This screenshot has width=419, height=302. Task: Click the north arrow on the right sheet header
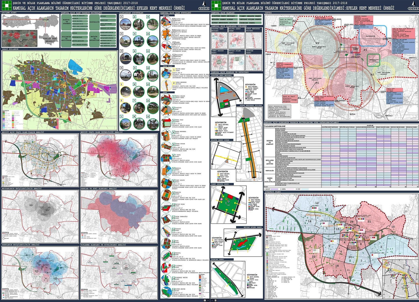(413, 3)
